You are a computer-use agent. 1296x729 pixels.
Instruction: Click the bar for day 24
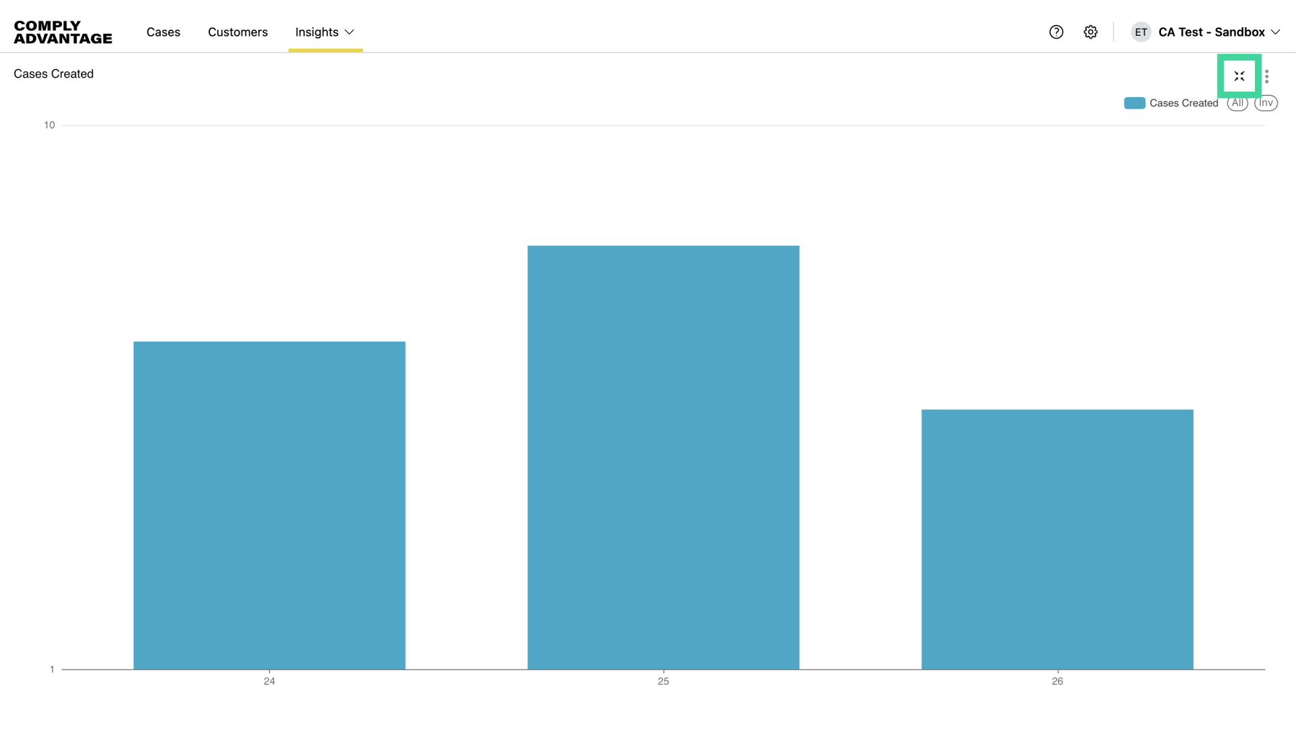(269, 505)
